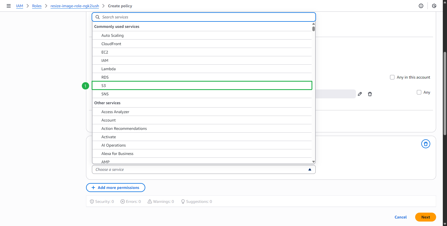447x226 pixels.
Task: Open the hamburger navigation menu
Action: (9, 6)
